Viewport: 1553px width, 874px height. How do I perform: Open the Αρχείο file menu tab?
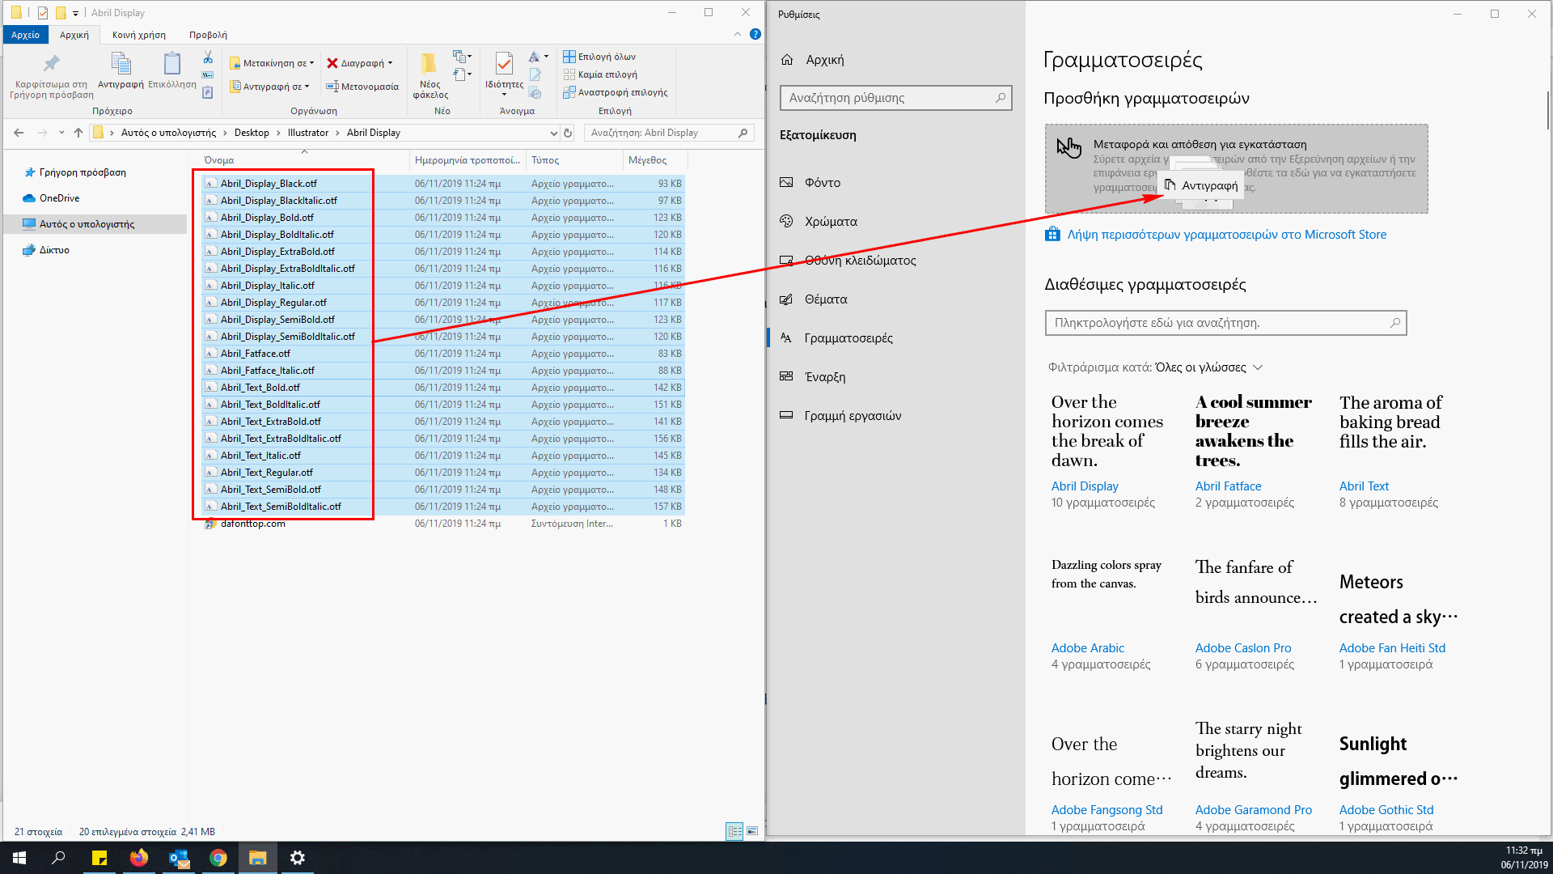click(26, 35)
